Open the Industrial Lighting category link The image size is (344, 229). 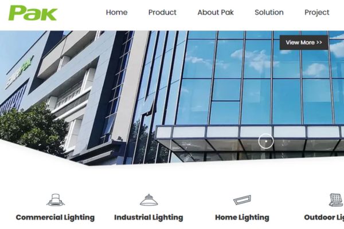148,218
